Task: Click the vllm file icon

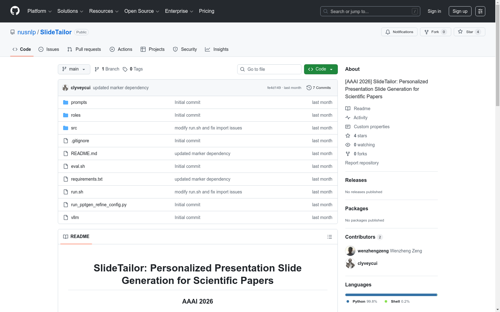Action: tap(66, 217)
